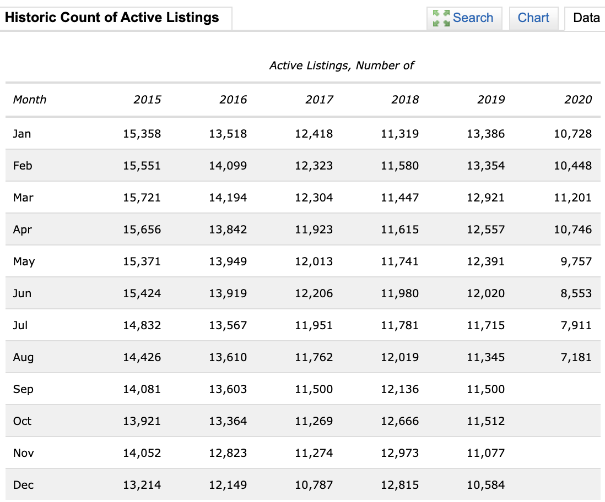Click the Jan 2015 value 15,358
Viewport: 605px width, 502px height.
point(142,134)
